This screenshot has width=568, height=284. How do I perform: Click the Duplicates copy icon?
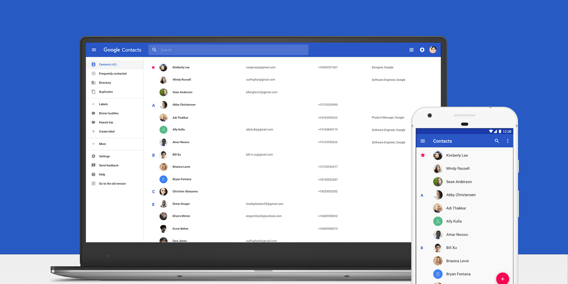tap(93, 92)
